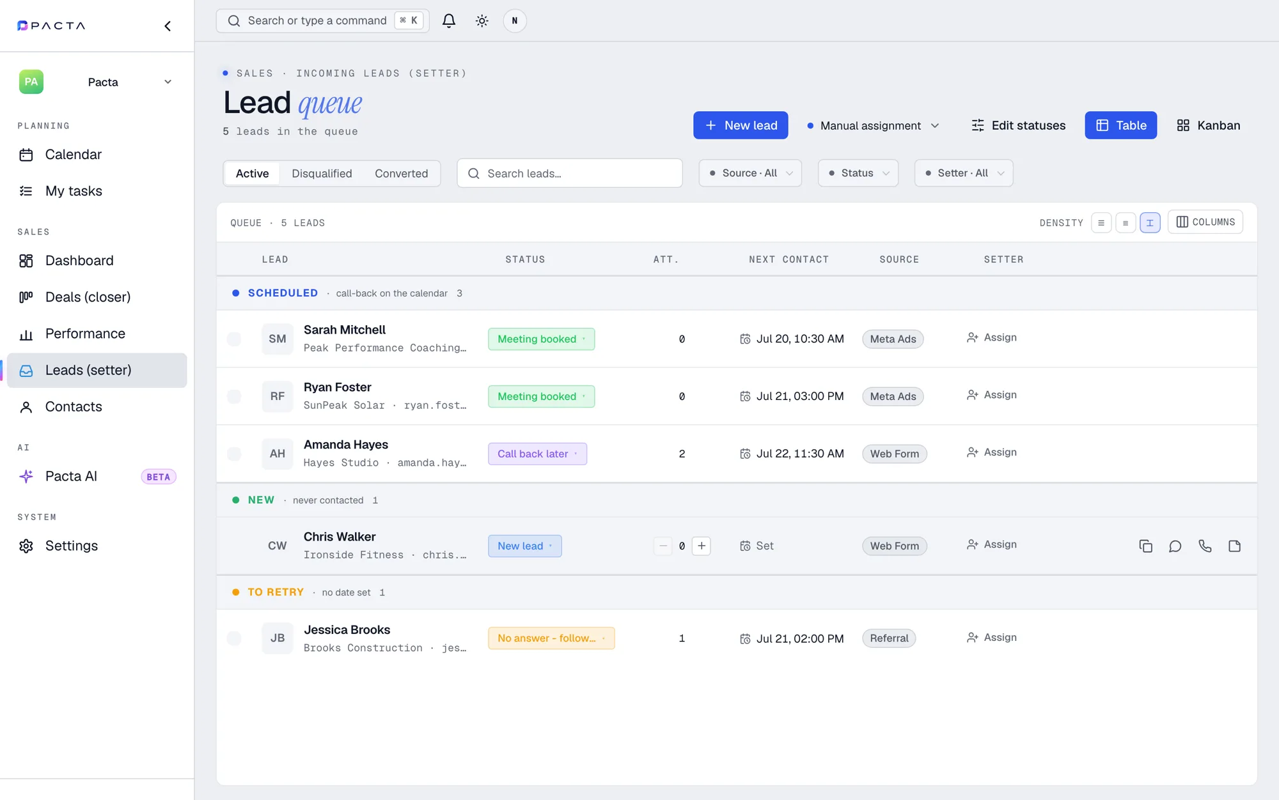
Task: Click the phone icon on Chris Walker row
Action: click(x=1205, y=546)
